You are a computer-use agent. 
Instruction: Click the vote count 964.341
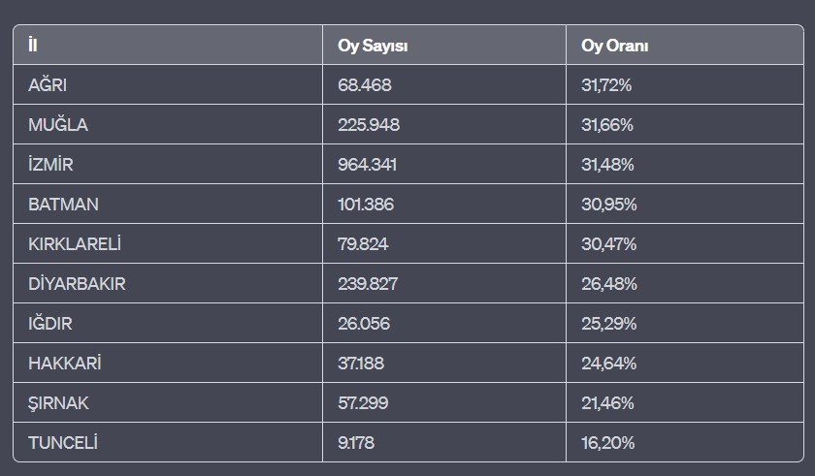368,165
